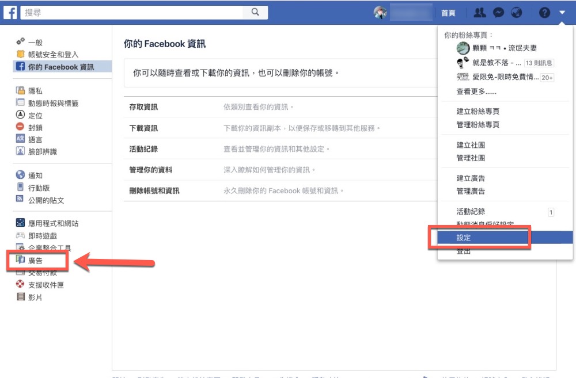Screen dimensions: 576x378
Task: Select 建立廣告 menu item
Action: pos(471,178)
